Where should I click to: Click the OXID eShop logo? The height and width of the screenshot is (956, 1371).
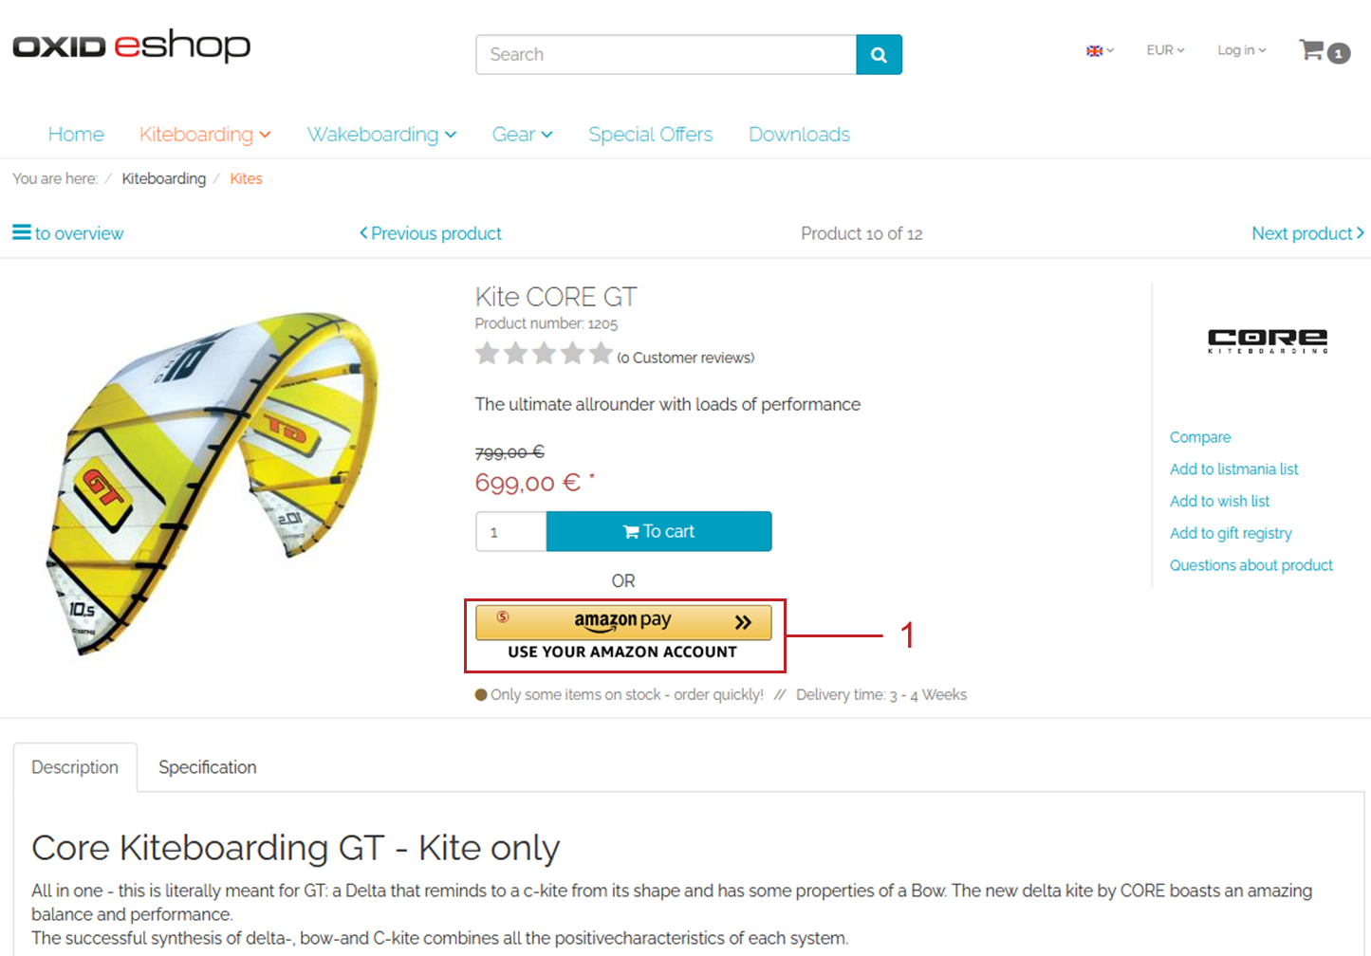(x=131, y=46)
